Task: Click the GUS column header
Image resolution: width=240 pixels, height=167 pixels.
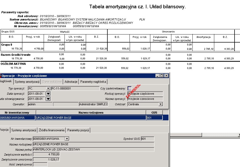Action: [154, 113]
